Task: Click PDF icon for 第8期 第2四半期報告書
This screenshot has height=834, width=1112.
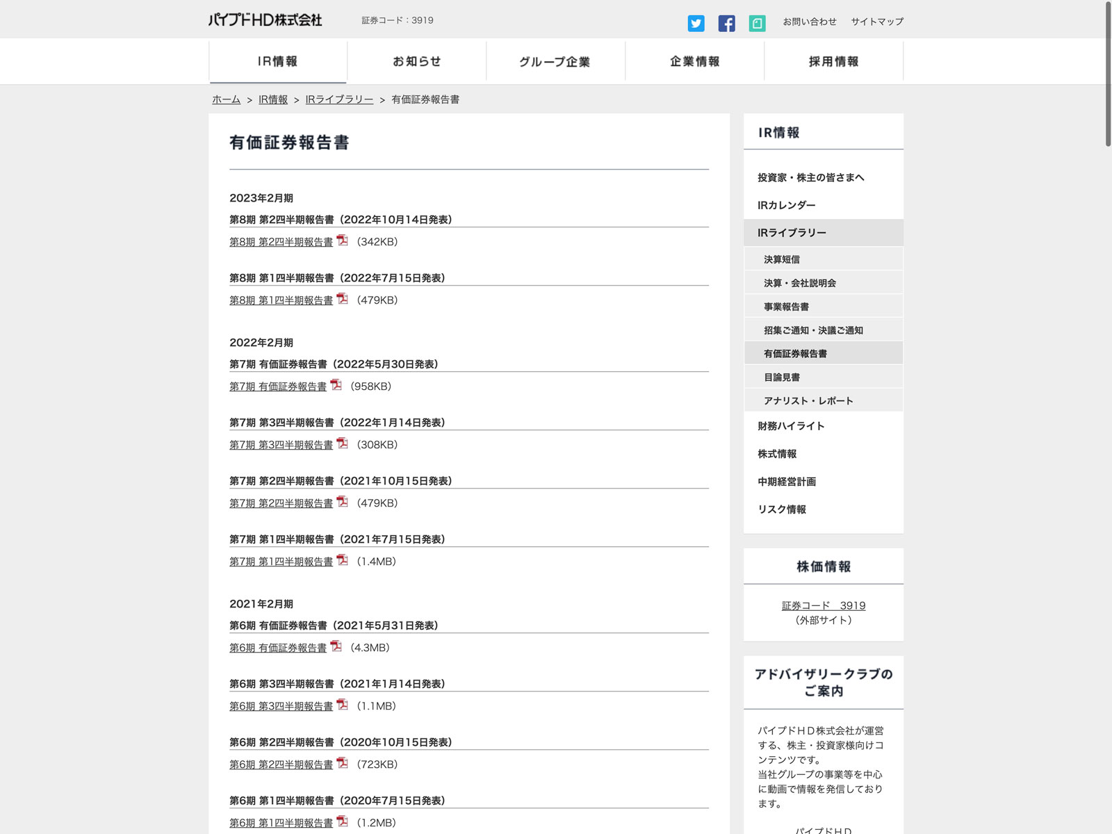Action: (342, 240)
